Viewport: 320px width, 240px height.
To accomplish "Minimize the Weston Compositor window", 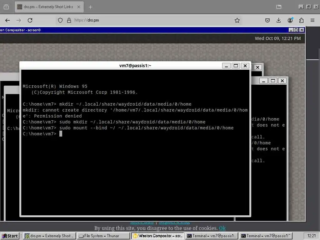I will [x=291, y=30].
